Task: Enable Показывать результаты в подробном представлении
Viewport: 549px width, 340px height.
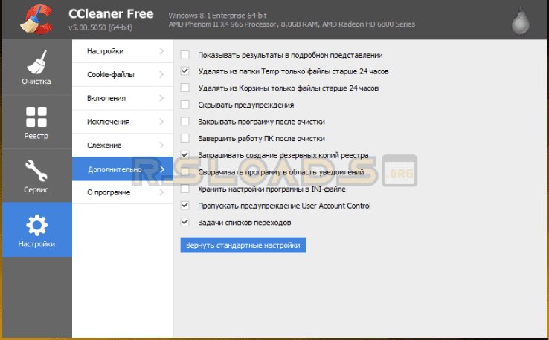Action: pos(185,55)
